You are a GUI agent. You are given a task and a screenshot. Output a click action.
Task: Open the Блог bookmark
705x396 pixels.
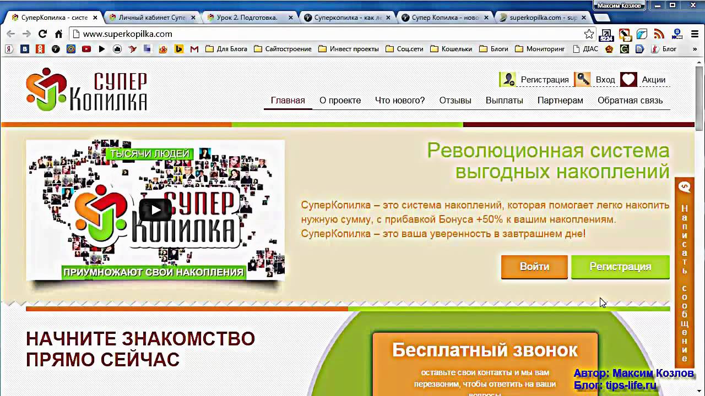[664, 49]
